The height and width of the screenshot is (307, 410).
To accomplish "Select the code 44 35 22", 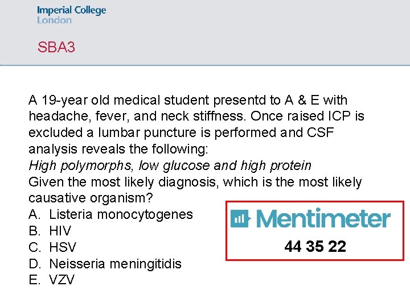I will pos(315,247).
